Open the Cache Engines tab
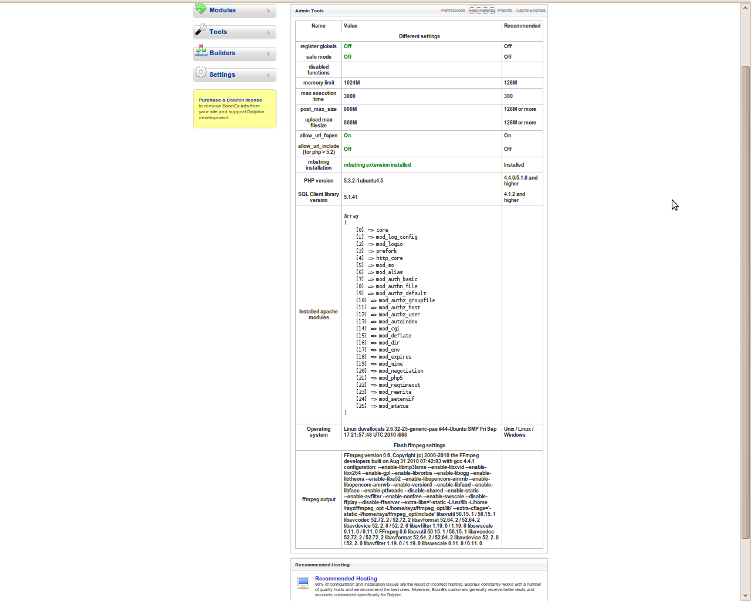This screenshot has height=601, width=751. (x=530, y=11)
